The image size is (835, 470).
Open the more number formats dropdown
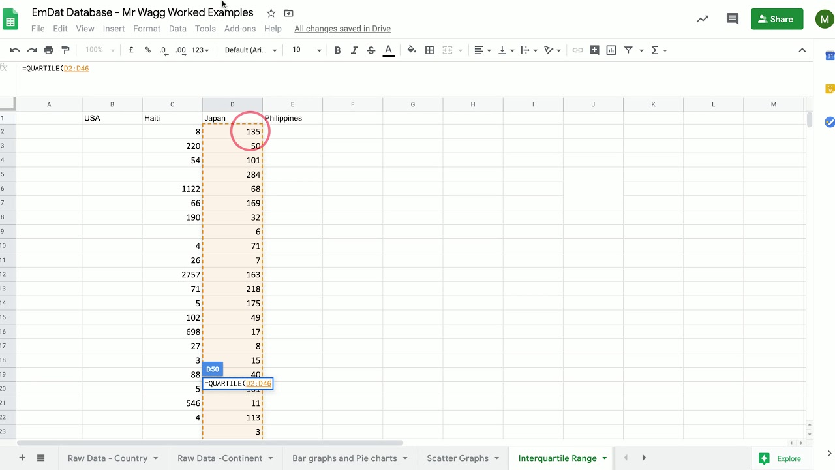pos(200,50)
